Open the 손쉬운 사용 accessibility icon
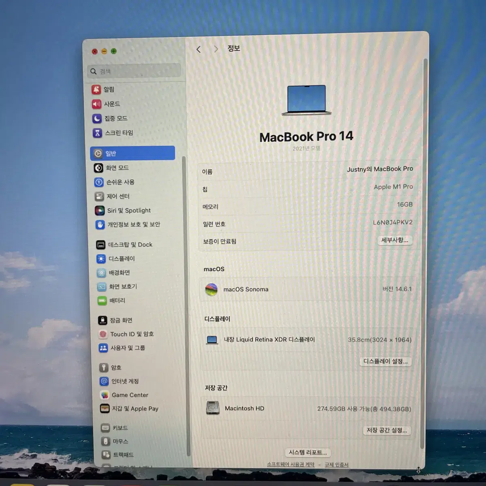The image size is (486, 486). pos(99,182)
